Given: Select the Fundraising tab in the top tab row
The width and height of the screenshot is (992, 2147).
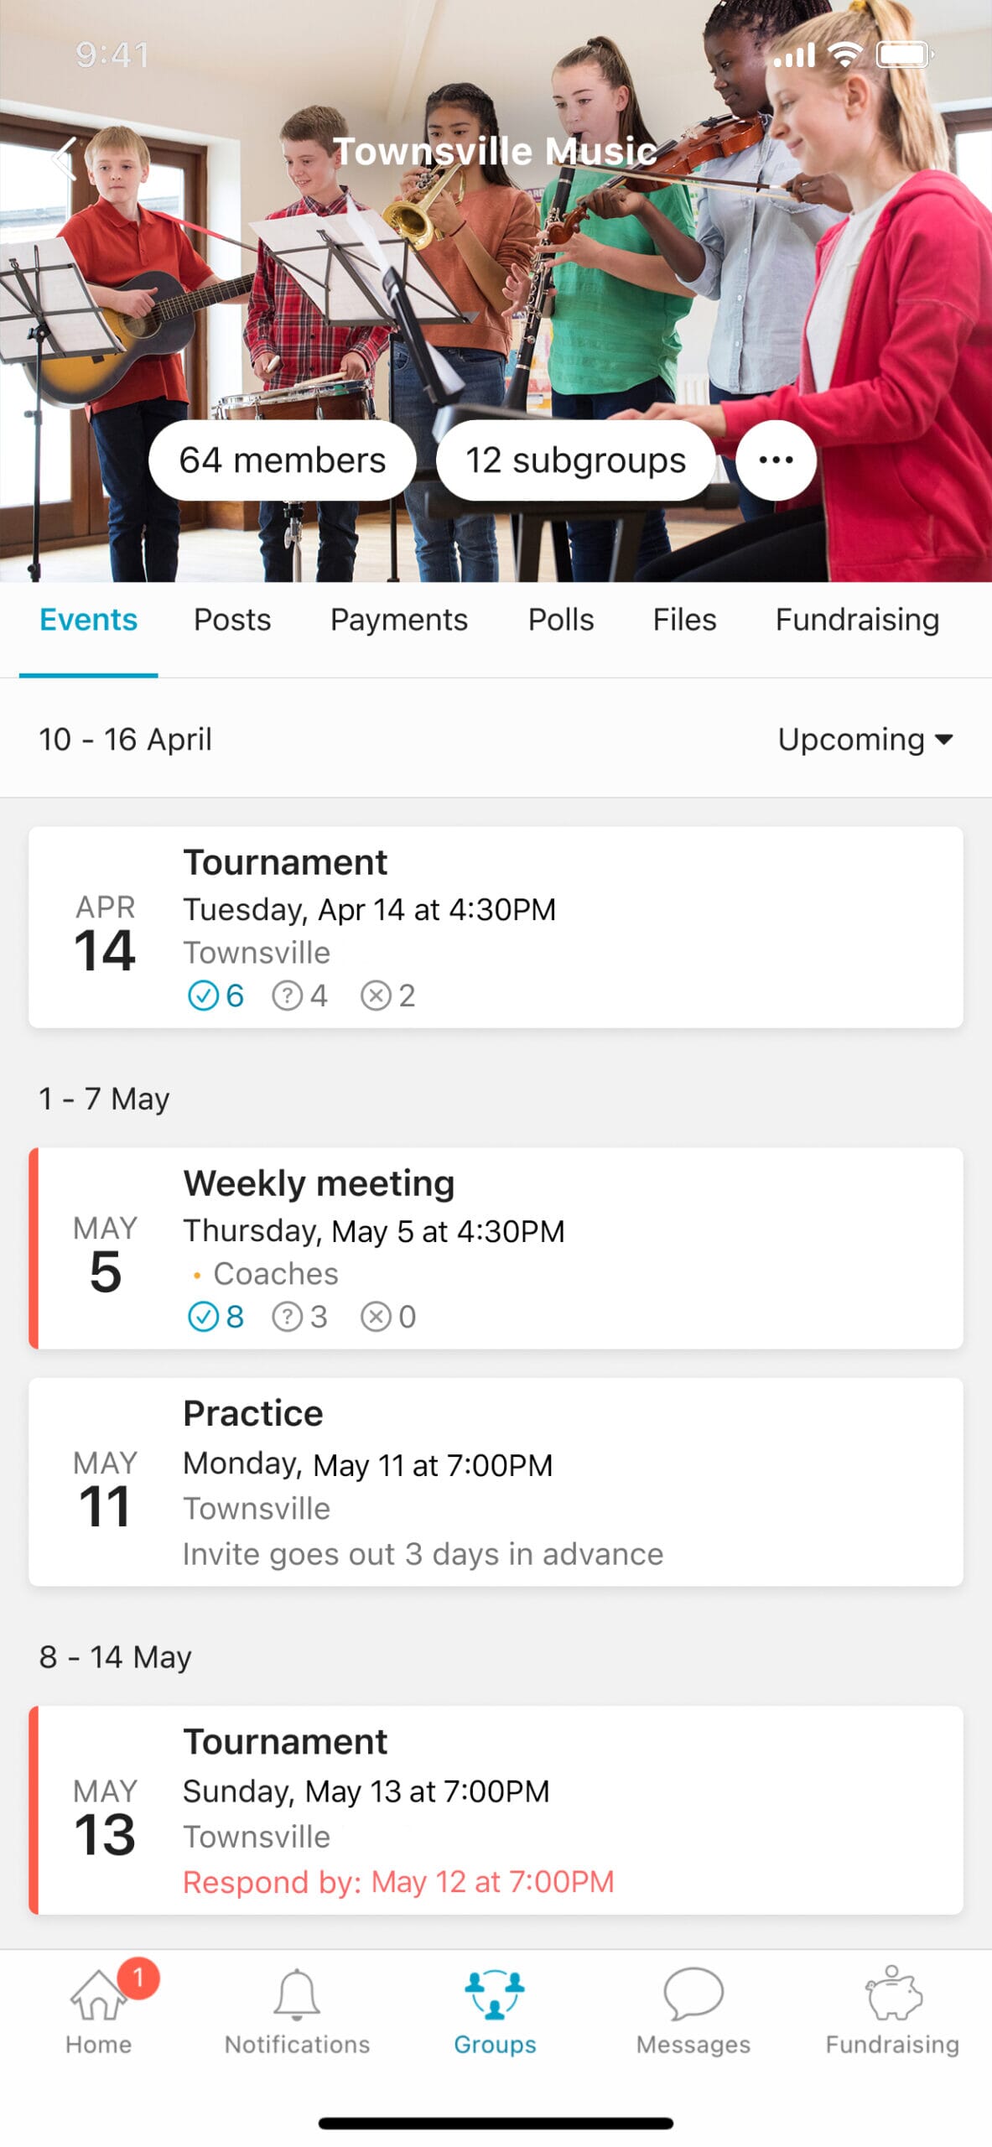Looking at the screenshot, I should [857, 620].
